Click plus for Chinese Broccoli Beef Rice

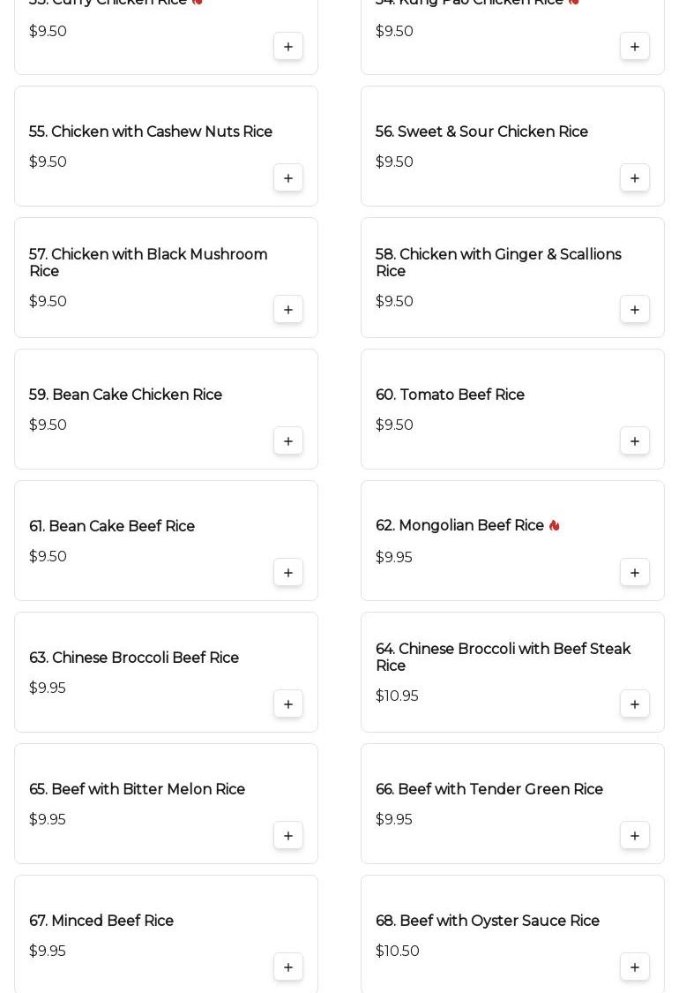(288, 704)
